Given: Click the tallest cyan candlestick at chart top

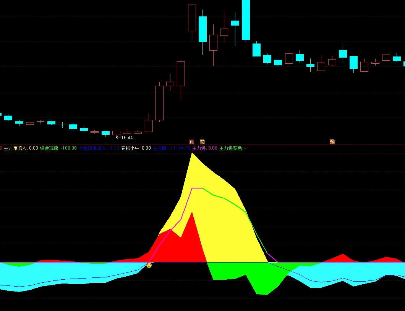Looking at the screenshot, I should (246, 20).
